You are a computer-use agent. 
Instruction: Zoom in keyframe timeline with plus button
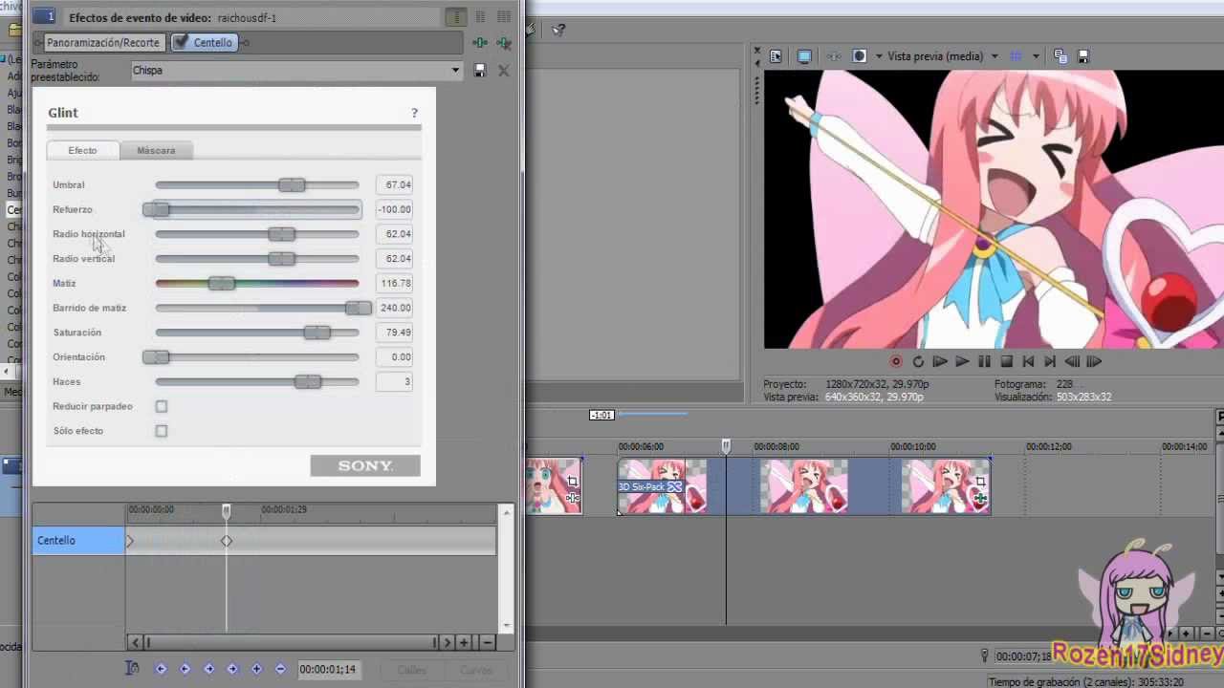tap(464, 642)
